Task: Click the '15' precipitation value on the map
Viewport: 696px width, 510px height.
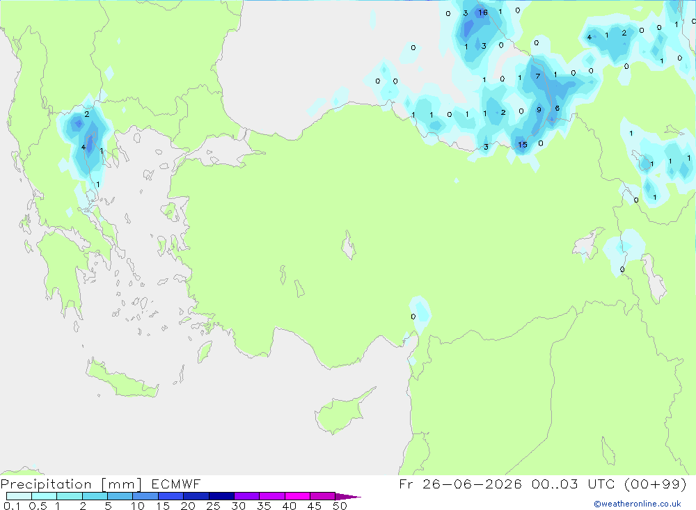Action: [x=523, y=145]
